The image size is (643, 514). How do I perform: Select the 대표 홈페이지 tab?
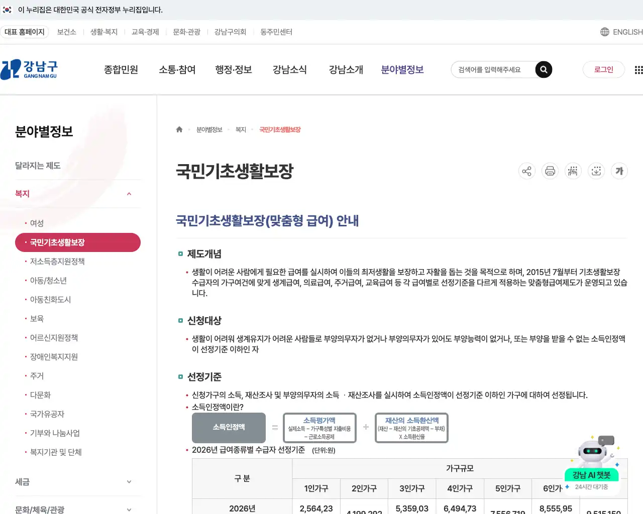tap(25, 32)
